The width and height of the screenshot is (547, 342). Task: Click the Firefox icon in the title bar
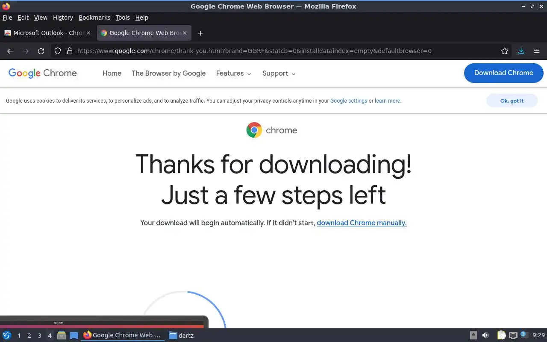(6, 6)
